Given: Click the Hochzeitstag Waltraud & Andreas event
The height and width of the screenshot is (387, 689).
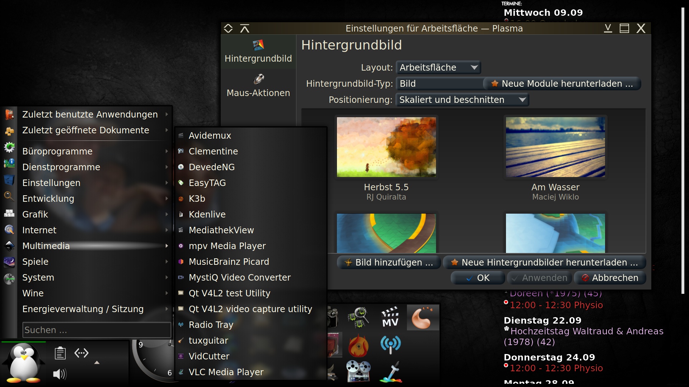Looking at the screenshot, I should [x=583, y=336].
